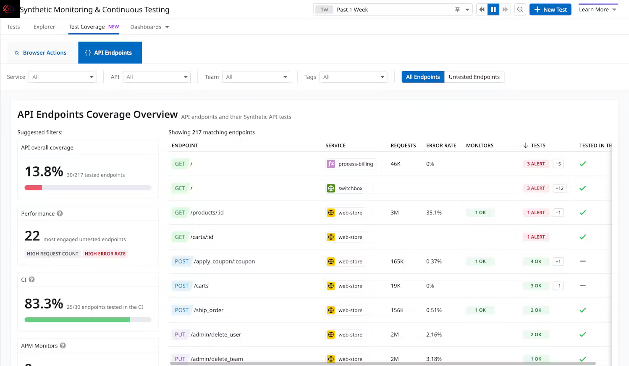
Task: Click the Performance help question mark icon
Action: click(x=60, y=213)
